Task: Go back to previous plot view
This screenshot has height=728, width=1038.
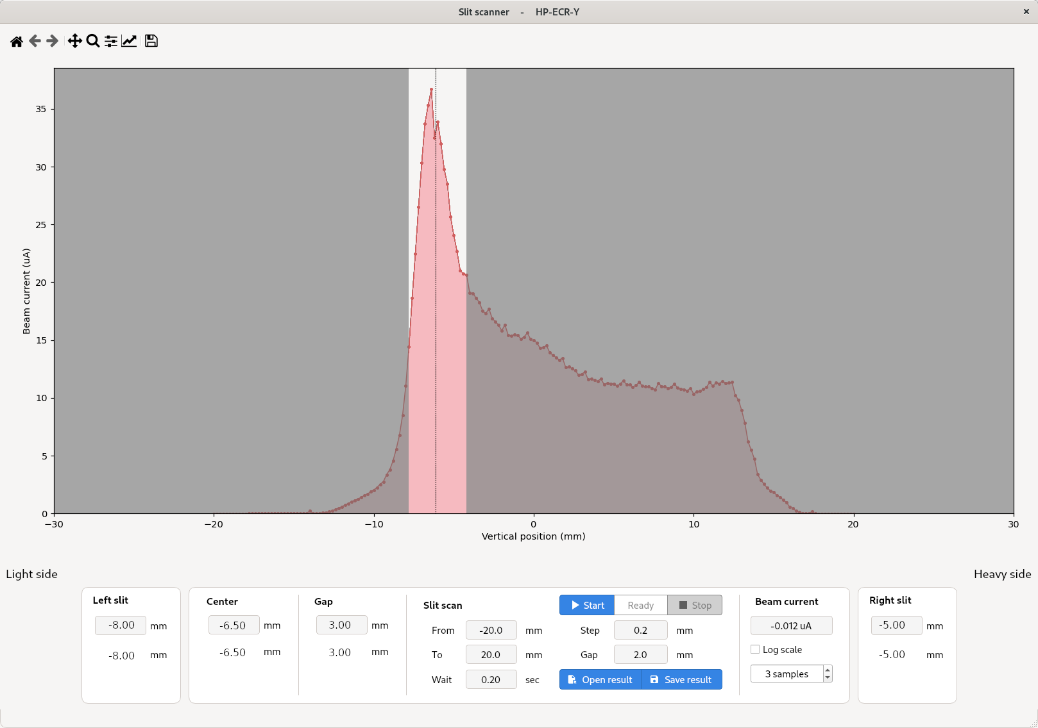Action: pyautogui.click(x=35, y=42)
